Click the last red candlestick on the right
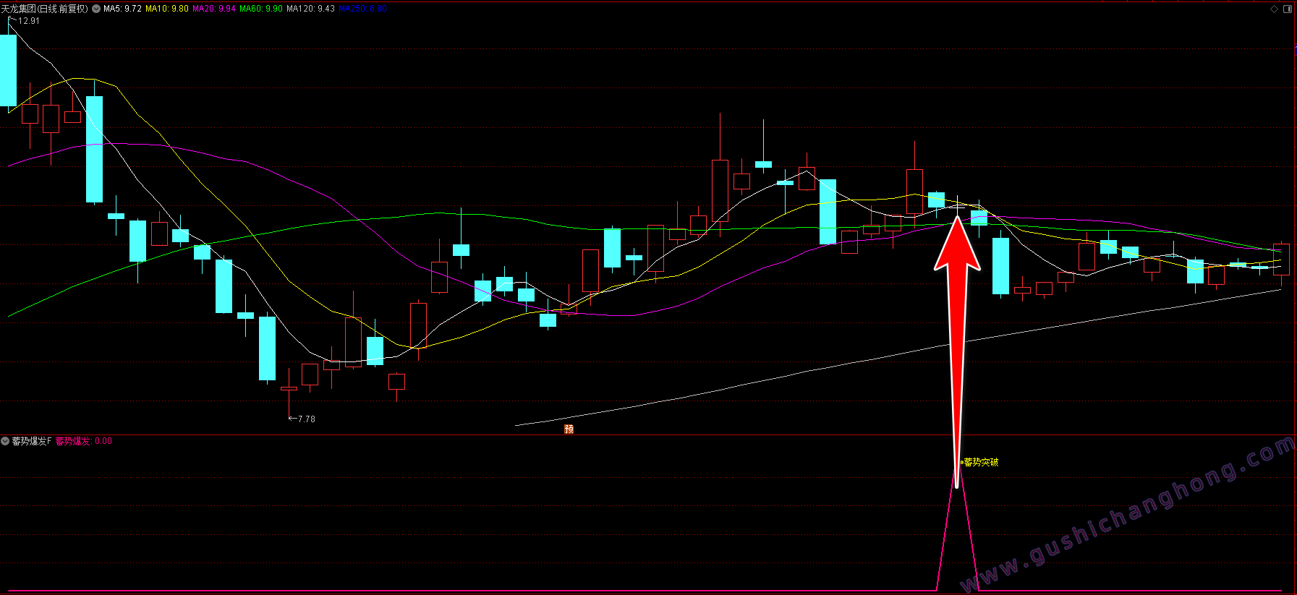The image size is (1297, 595). click(1281, 260)
